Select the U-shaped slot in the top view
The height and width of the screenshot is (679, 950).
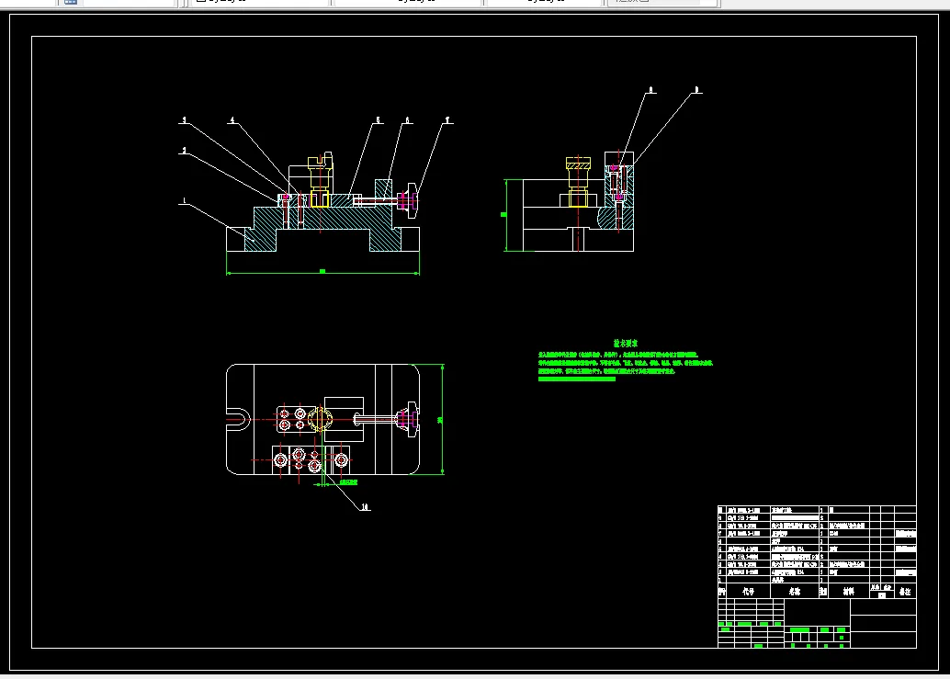pos(239,419)
